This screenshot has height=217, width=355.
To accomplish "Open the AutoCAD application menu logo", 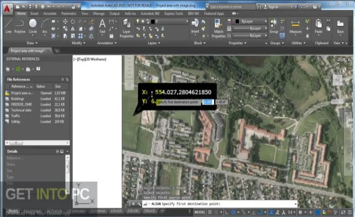I will pos(7,9).
